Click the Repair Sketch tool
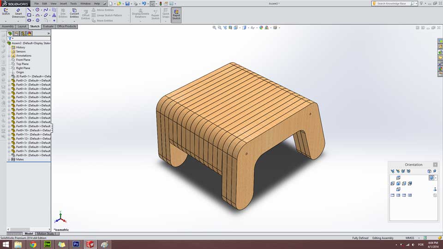 point(155,15)
